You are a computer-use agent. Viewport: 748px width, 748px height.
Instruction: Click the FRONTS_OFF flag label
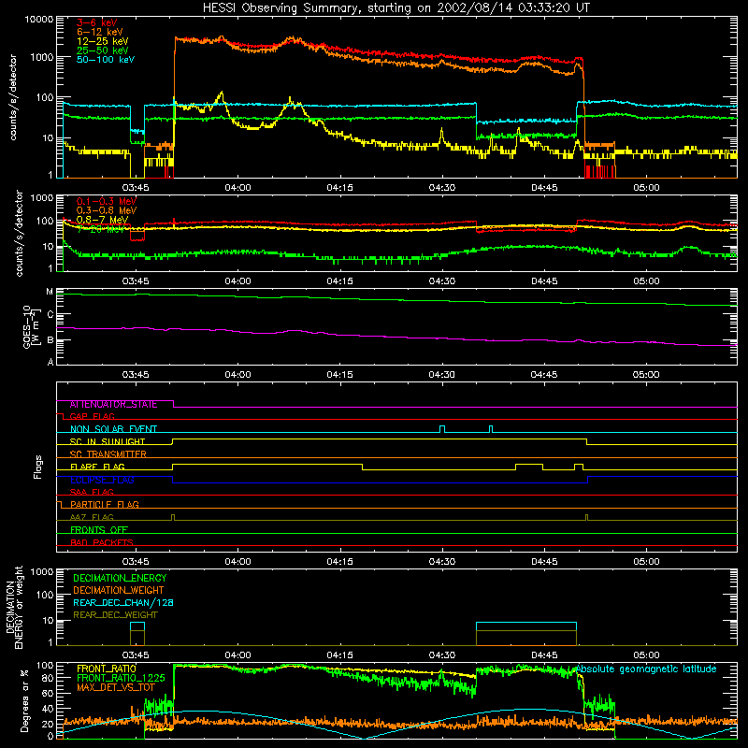click(99, 530)
